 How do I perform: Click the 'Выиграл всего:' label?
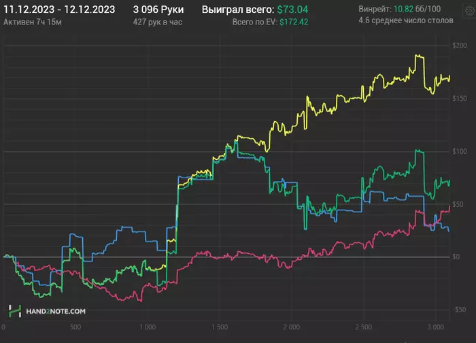238,10
